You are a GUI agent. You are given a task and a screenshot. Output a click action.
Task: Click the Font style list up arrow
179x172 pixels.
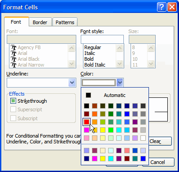[x=119, y=48]
